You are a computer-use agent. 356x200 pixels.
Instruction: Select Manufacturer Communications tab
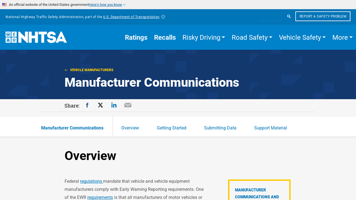[72, 128]
